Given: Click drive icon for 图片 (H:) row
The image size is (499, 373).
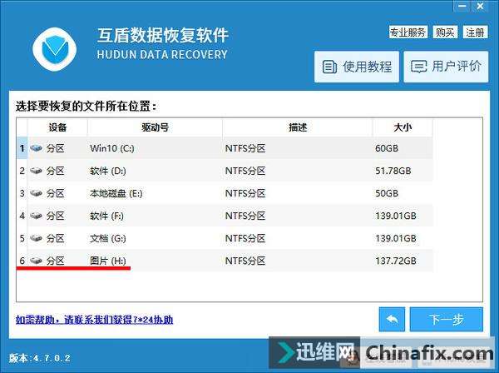Looking at the screenshot, I should (x=36, y=261).
